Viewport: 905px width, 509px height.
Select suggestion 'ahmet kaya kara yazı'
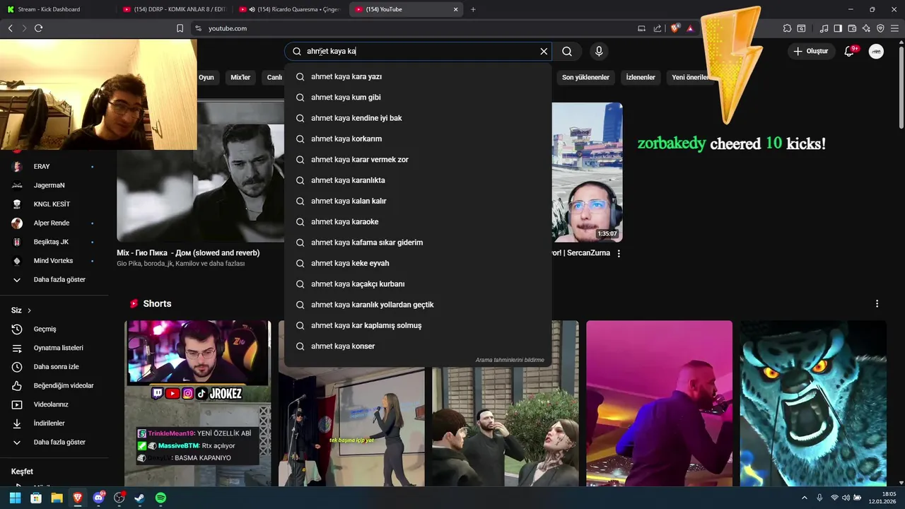pos(418,76)
